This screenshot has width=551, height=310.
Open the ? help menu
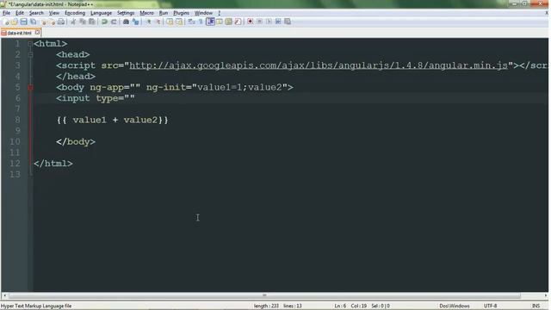click(x=220, y=13)
